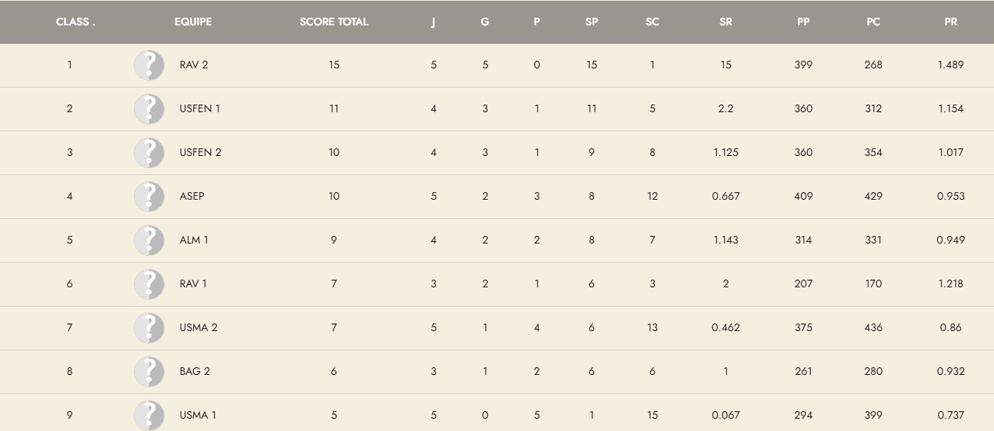
Task: Sort by the SCORE TOTAL column header
Action: coord(334,22)
